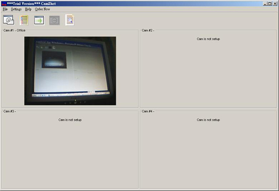
Task: Click the Cam #1 - Office group label
Action: click(x=14, y=30)
